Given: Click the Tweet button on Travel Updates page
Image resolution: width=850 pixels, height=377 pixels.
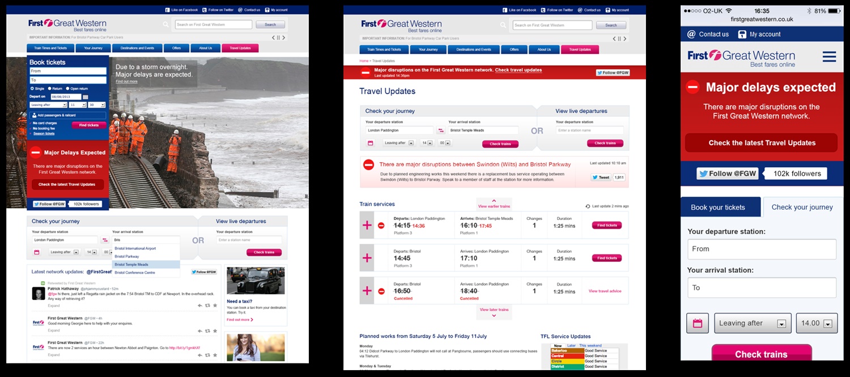Looking at the screenshot, I should tap(601, 177).
